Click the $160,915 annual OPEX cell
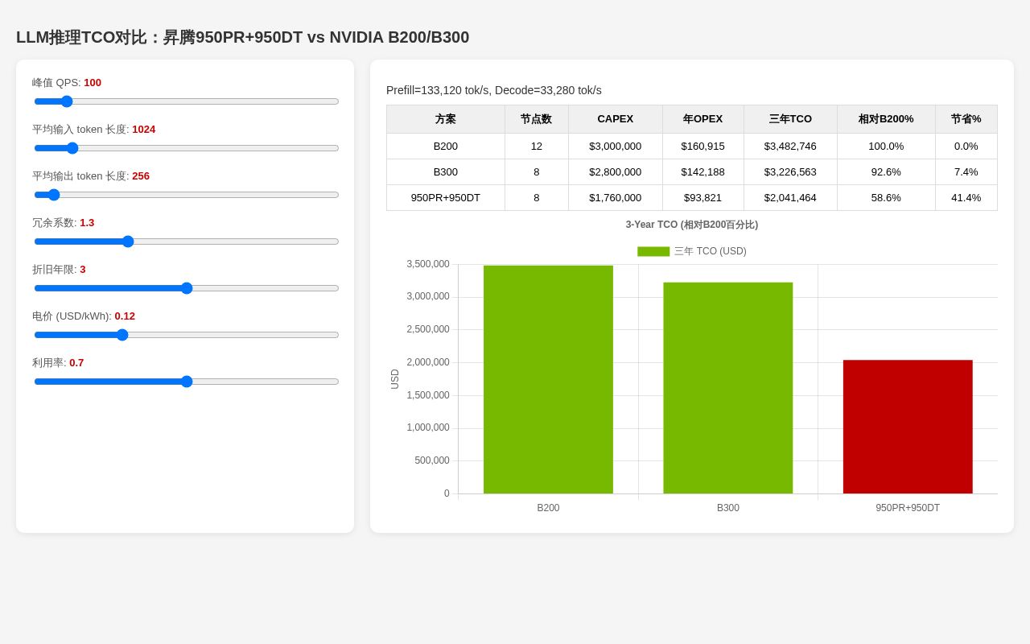This screenshot has height=644, width=1030. click(703, 147)
